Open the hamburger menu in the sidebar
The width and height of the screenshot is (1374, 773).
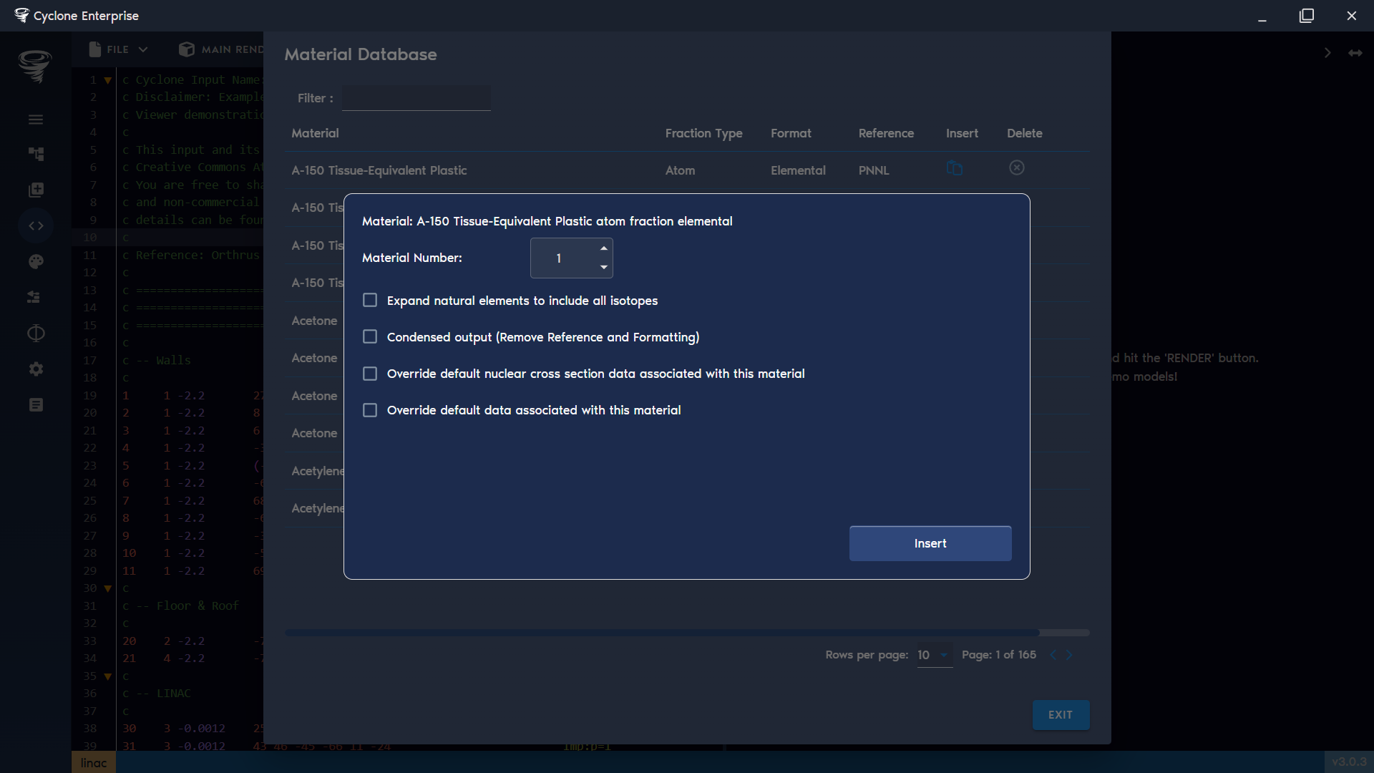coord(36,119)
